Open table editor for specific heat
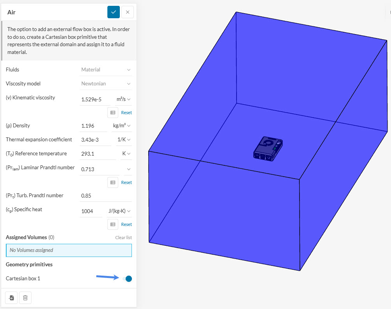 click(113, 224)
